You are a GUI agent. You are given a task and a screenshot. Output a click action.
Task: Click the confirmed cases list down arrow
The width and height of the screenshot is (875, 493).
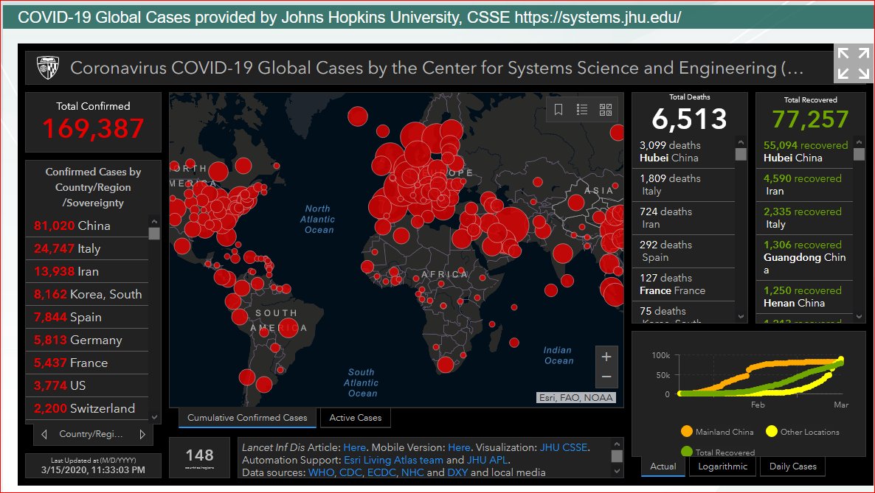[155, 417]
